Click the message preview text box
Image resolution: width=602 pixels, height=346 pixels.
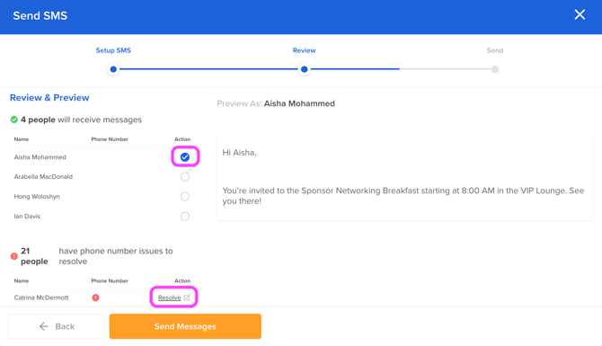pos(404,177)
